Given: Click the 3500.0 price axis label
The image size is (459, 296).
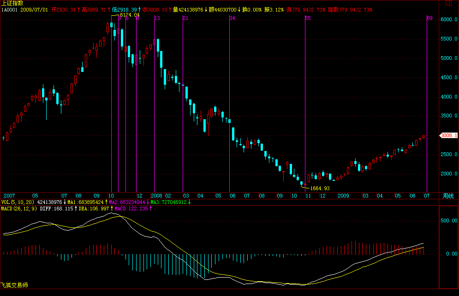Looking at the screenshot, I should coord(449,116).
